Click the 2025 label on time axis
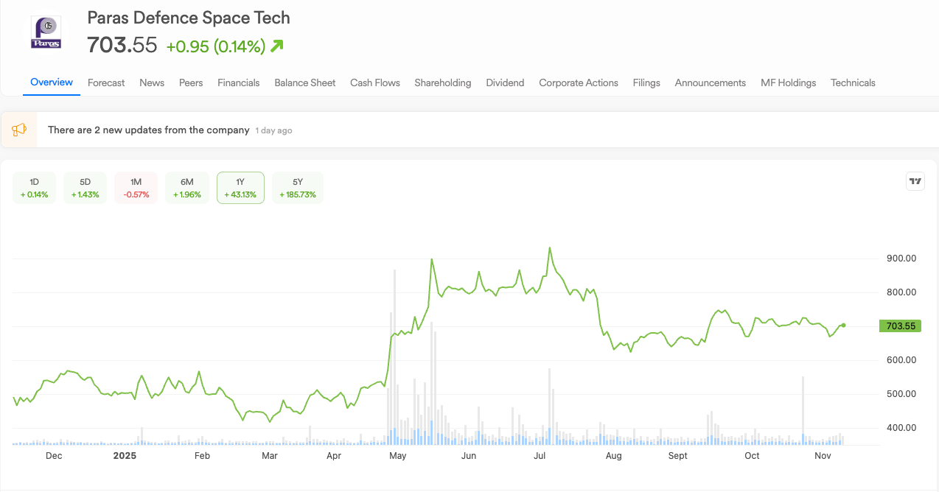The height and width of the screenshot is (492, 939). 125,456
